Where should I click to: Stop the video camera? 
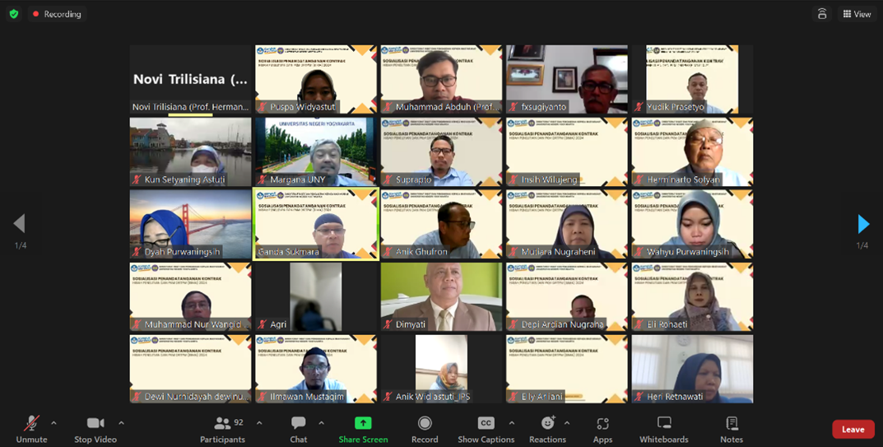(95, 423)
